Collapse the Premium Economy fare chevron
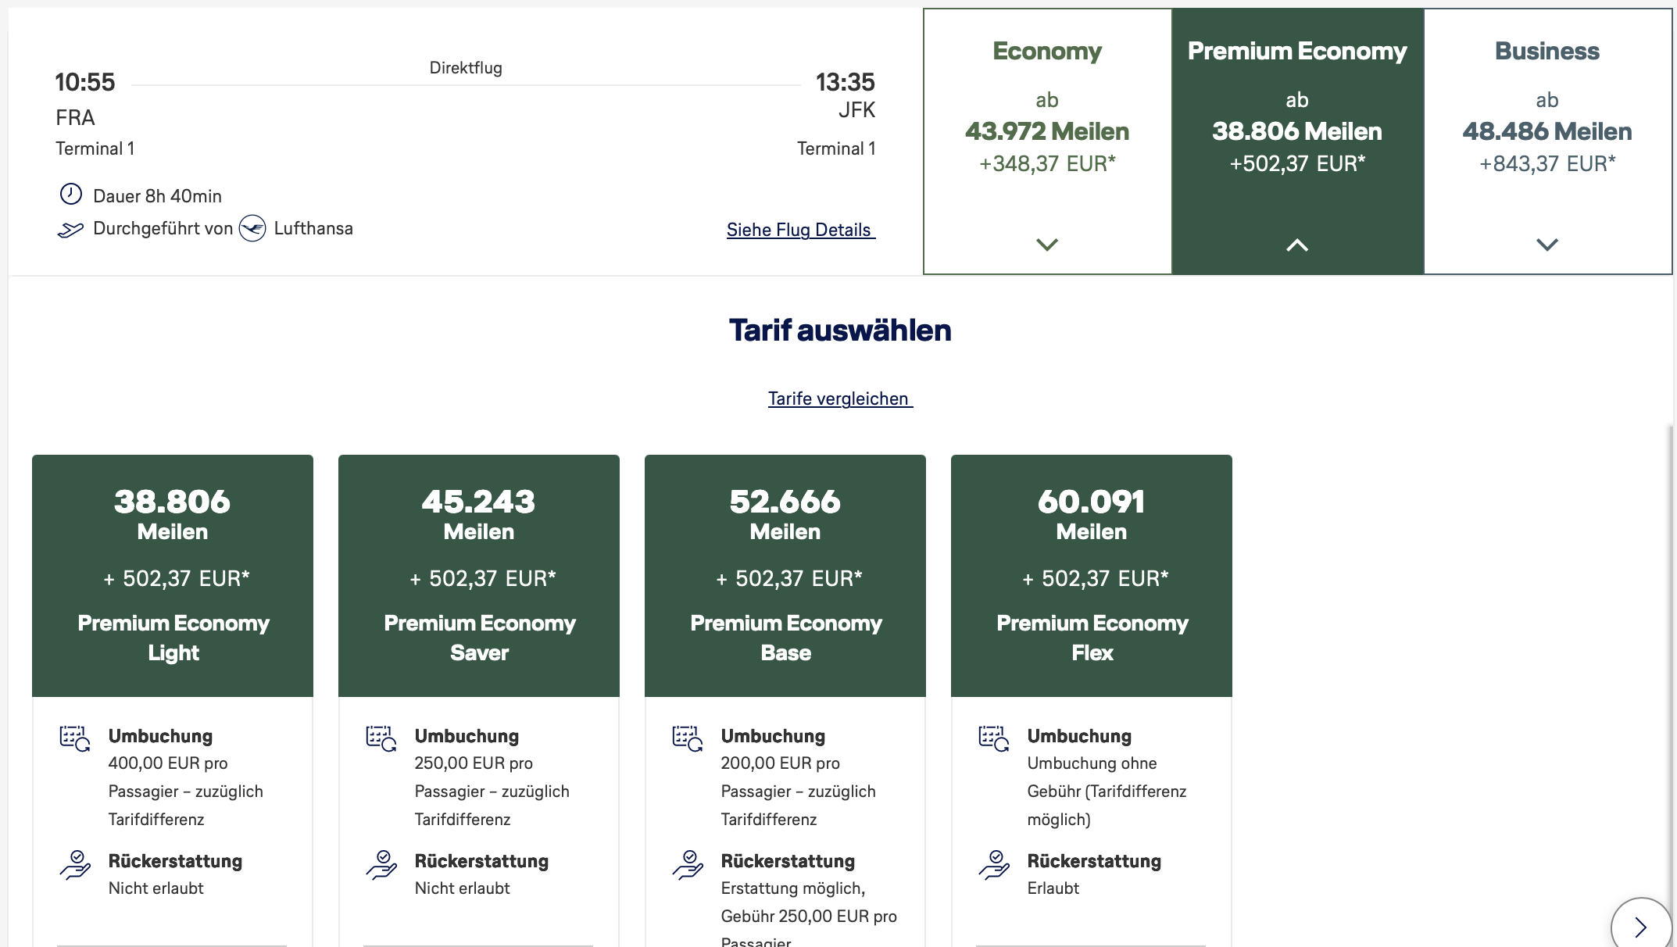Image resolution: width=1677 pixels, height=947 pixels. 1297,245
